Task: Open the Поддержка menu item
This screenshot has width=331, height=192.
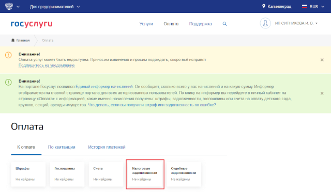Action: (x=200, y=24)
